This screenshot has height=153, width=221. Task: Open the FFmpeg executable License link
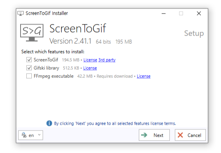[143, 76]
